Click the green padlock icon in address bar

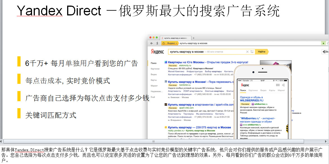click(323, 43)
